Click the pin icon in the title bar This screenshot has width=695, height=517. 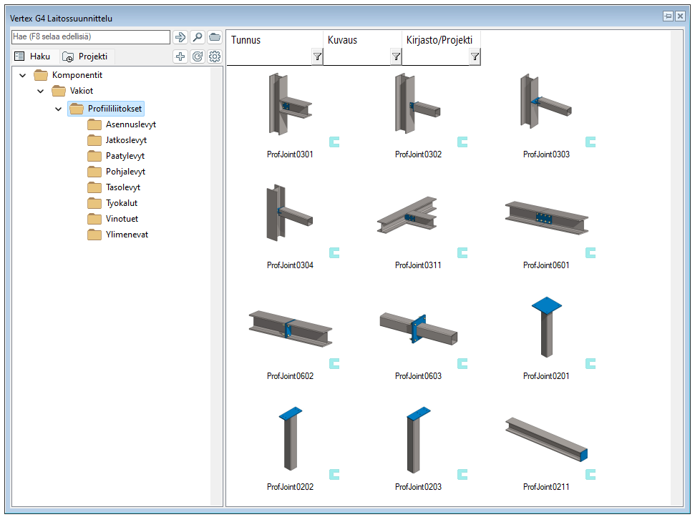click(667, 16)
